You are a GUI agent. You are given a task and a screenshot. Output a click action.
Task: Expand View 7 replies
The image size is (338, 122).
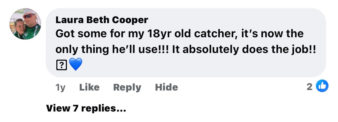point(86,108)
